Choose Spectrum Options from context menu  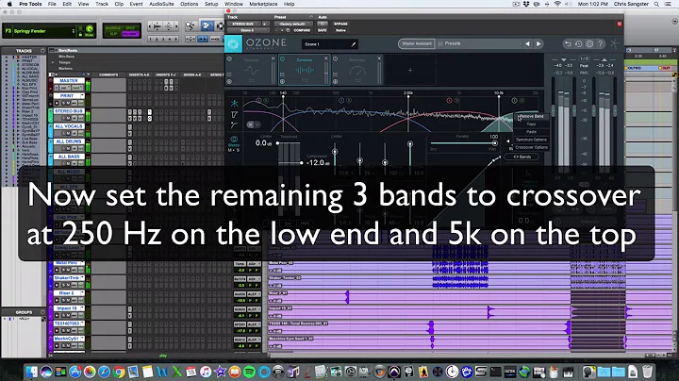click(x=531, y=140)
